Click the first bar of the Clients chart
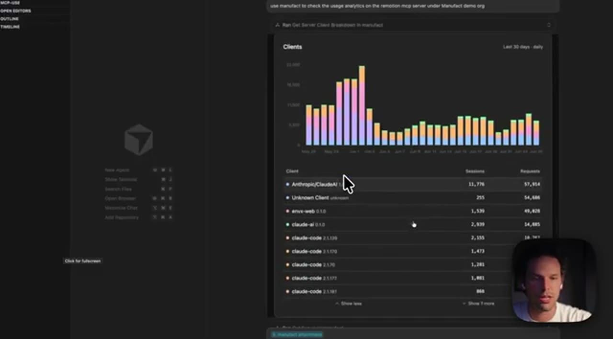This screenshot has height=339, width=613. (x=309, y=125)
